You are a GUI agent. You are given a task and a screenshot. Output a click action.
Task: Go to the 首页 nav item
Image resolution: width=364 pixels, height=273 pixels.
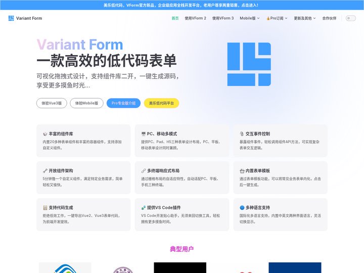point(175,18)
